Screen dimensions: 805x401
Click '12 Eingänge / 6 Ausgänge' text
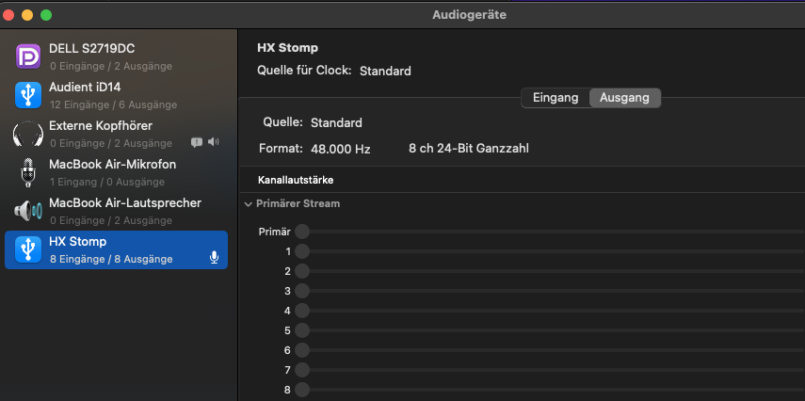click(114, 104)
